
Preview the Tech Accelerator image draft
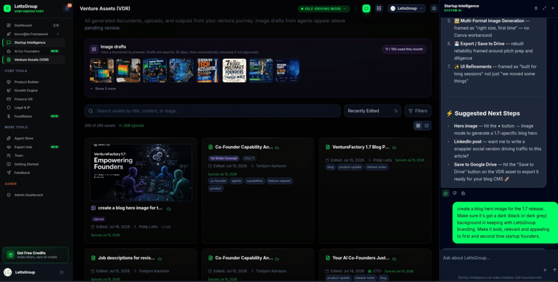(208, 70)
